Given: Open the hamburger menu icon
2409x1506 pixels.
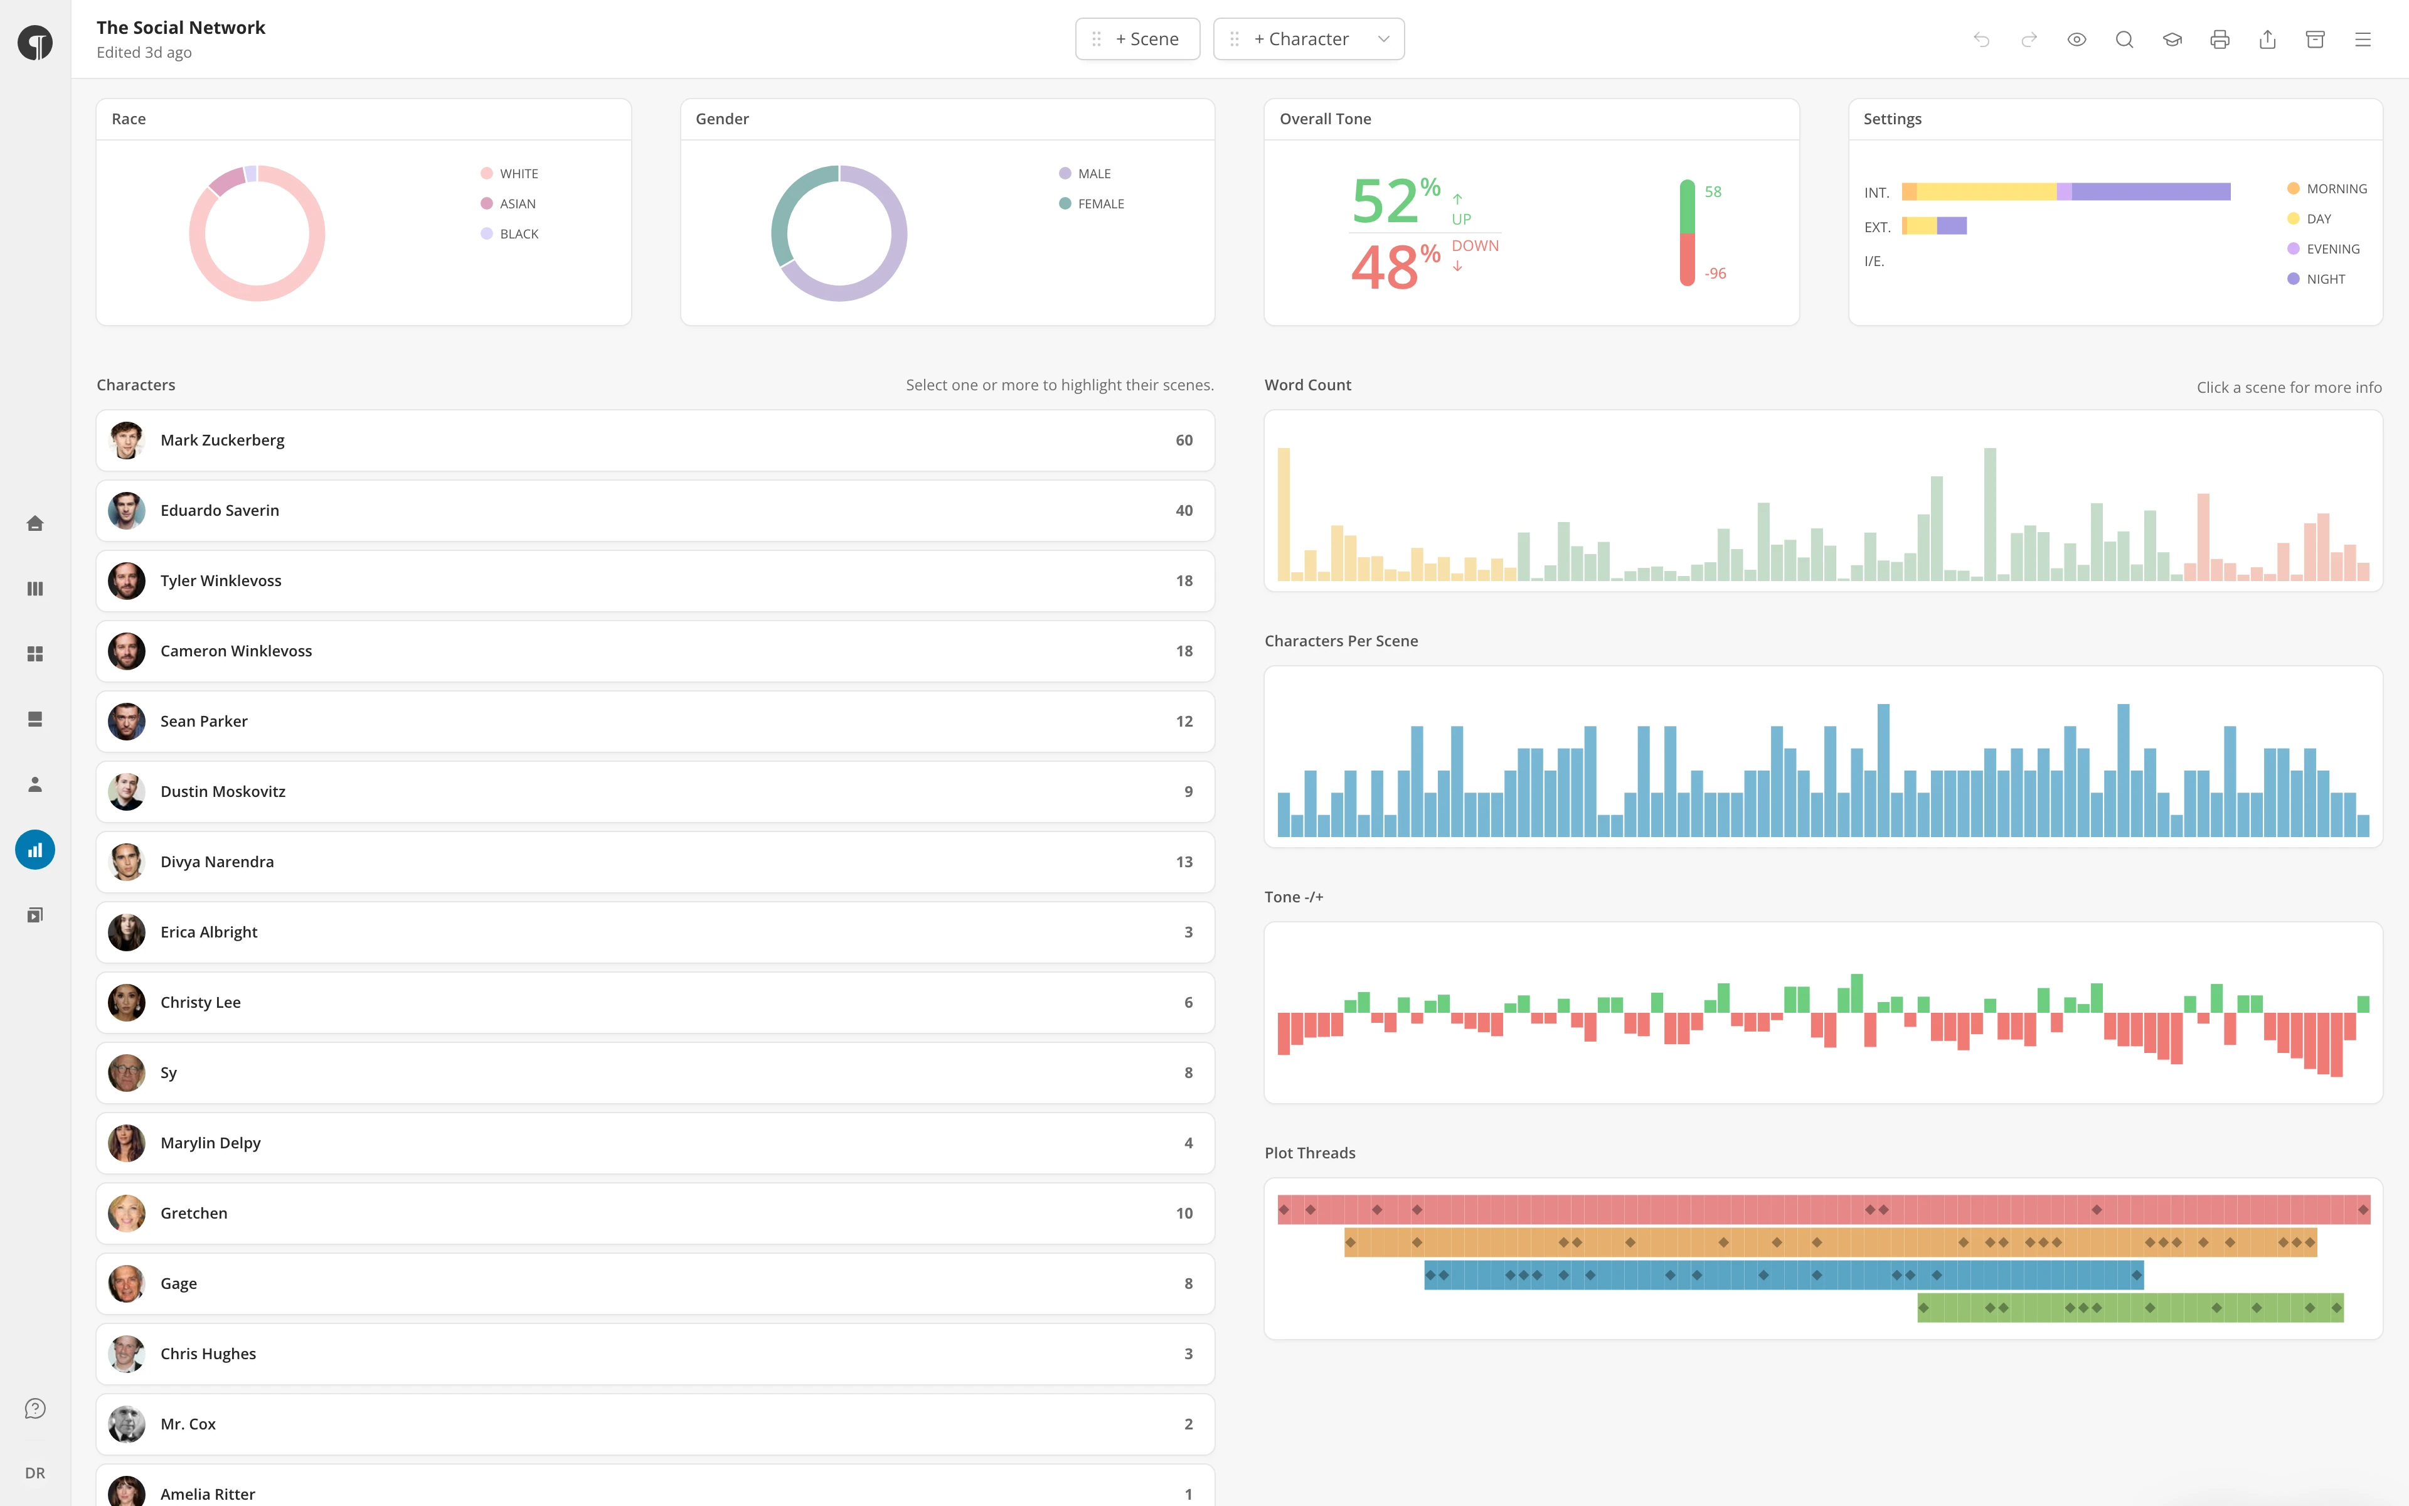Looking at the screenshot, I should click(2363, 39).
